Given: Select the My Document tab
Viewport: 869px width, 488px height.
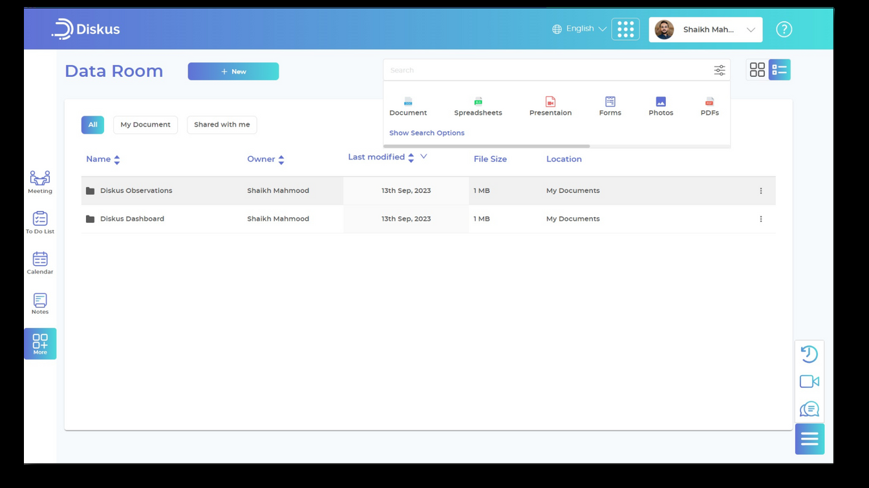Looking at the screenshot, I should point(145,125).
